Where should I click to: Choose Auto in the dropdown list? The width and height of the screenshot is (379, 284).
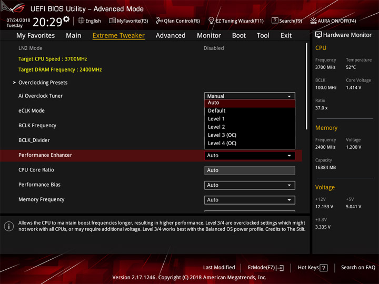[x=250, y=103]
